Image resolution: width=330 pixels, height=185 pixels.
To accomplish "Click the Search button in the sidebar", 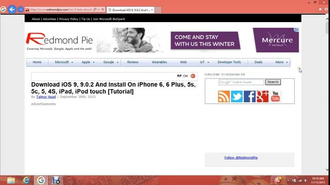I will coord(273,82).
